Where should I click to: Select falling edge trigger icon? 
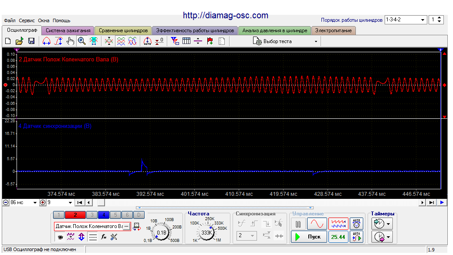point(267,223)
